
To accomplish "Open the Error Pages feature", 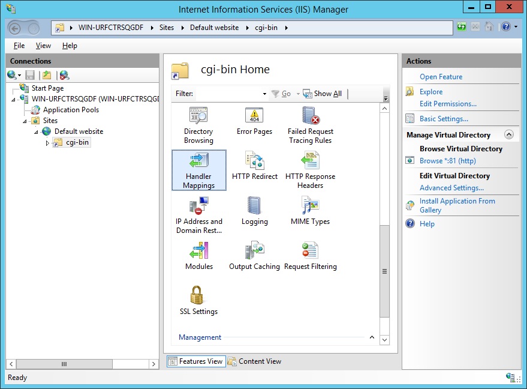I will click(254, 121).
